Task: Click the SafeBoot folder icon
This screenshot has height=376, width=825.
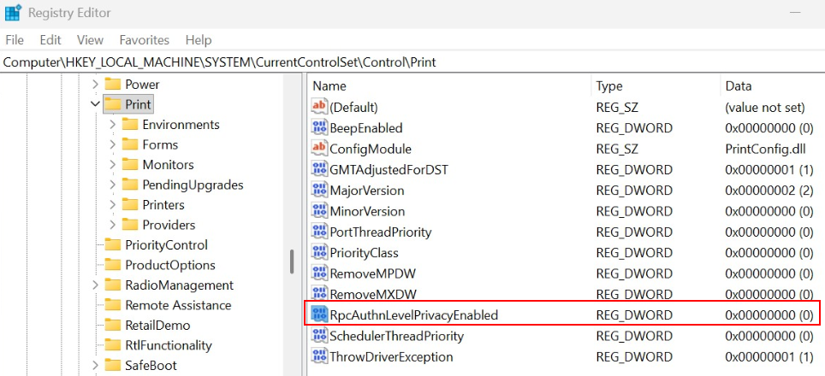Action: coord(113,365)
